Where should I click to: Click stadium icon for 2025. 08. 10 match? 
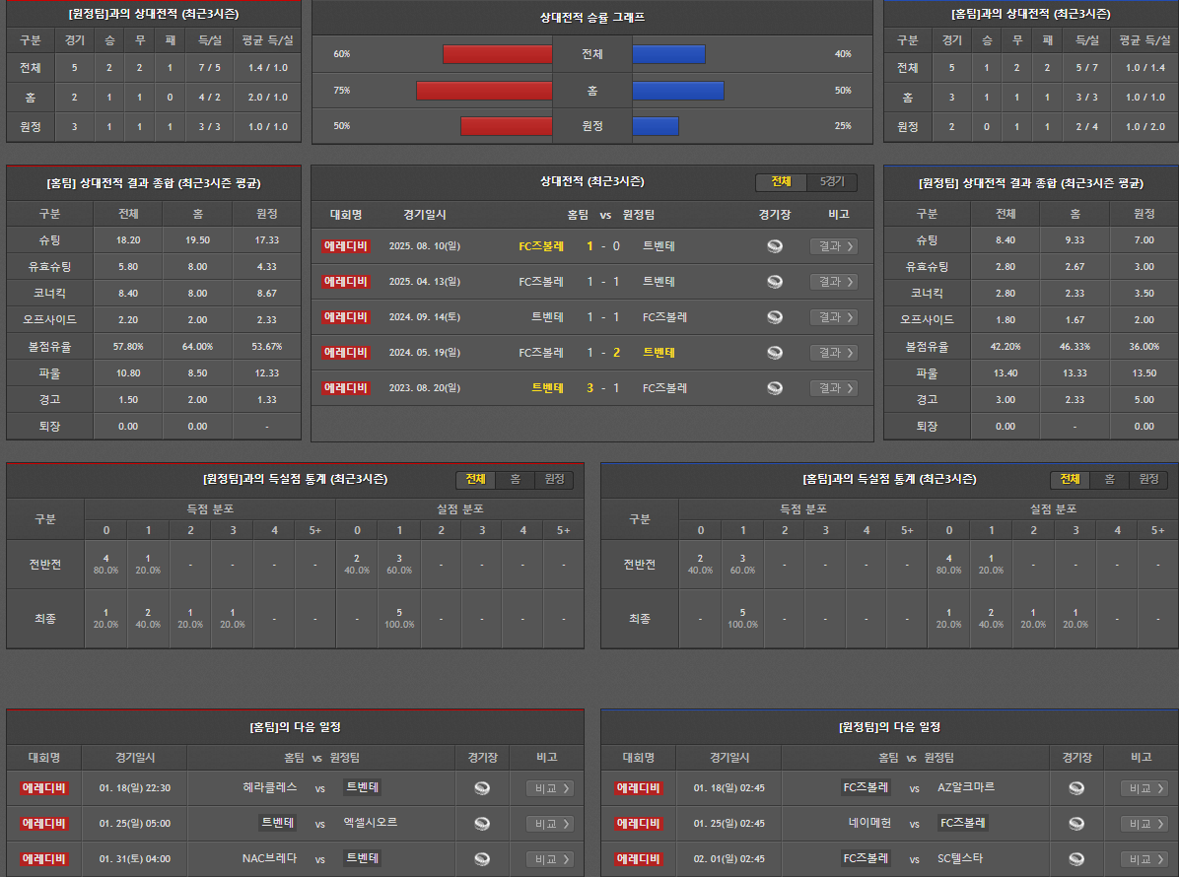coord(775,246)
